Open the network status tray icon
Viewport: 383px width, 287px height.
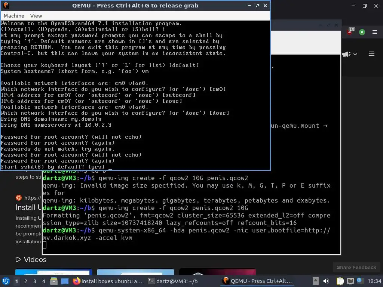[350, 281]
